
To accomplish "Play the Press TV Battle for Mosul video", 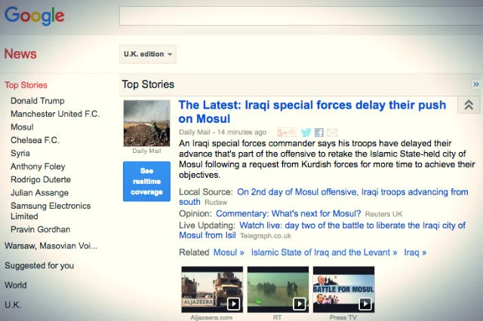I will tap(344, 289).
